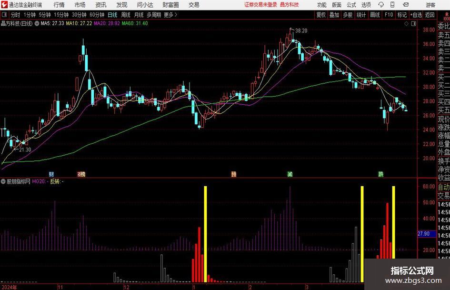The height and width of the screenshot is (290, 450).
Task: Click the 财 event marker below chart
Action: [51, 174]
